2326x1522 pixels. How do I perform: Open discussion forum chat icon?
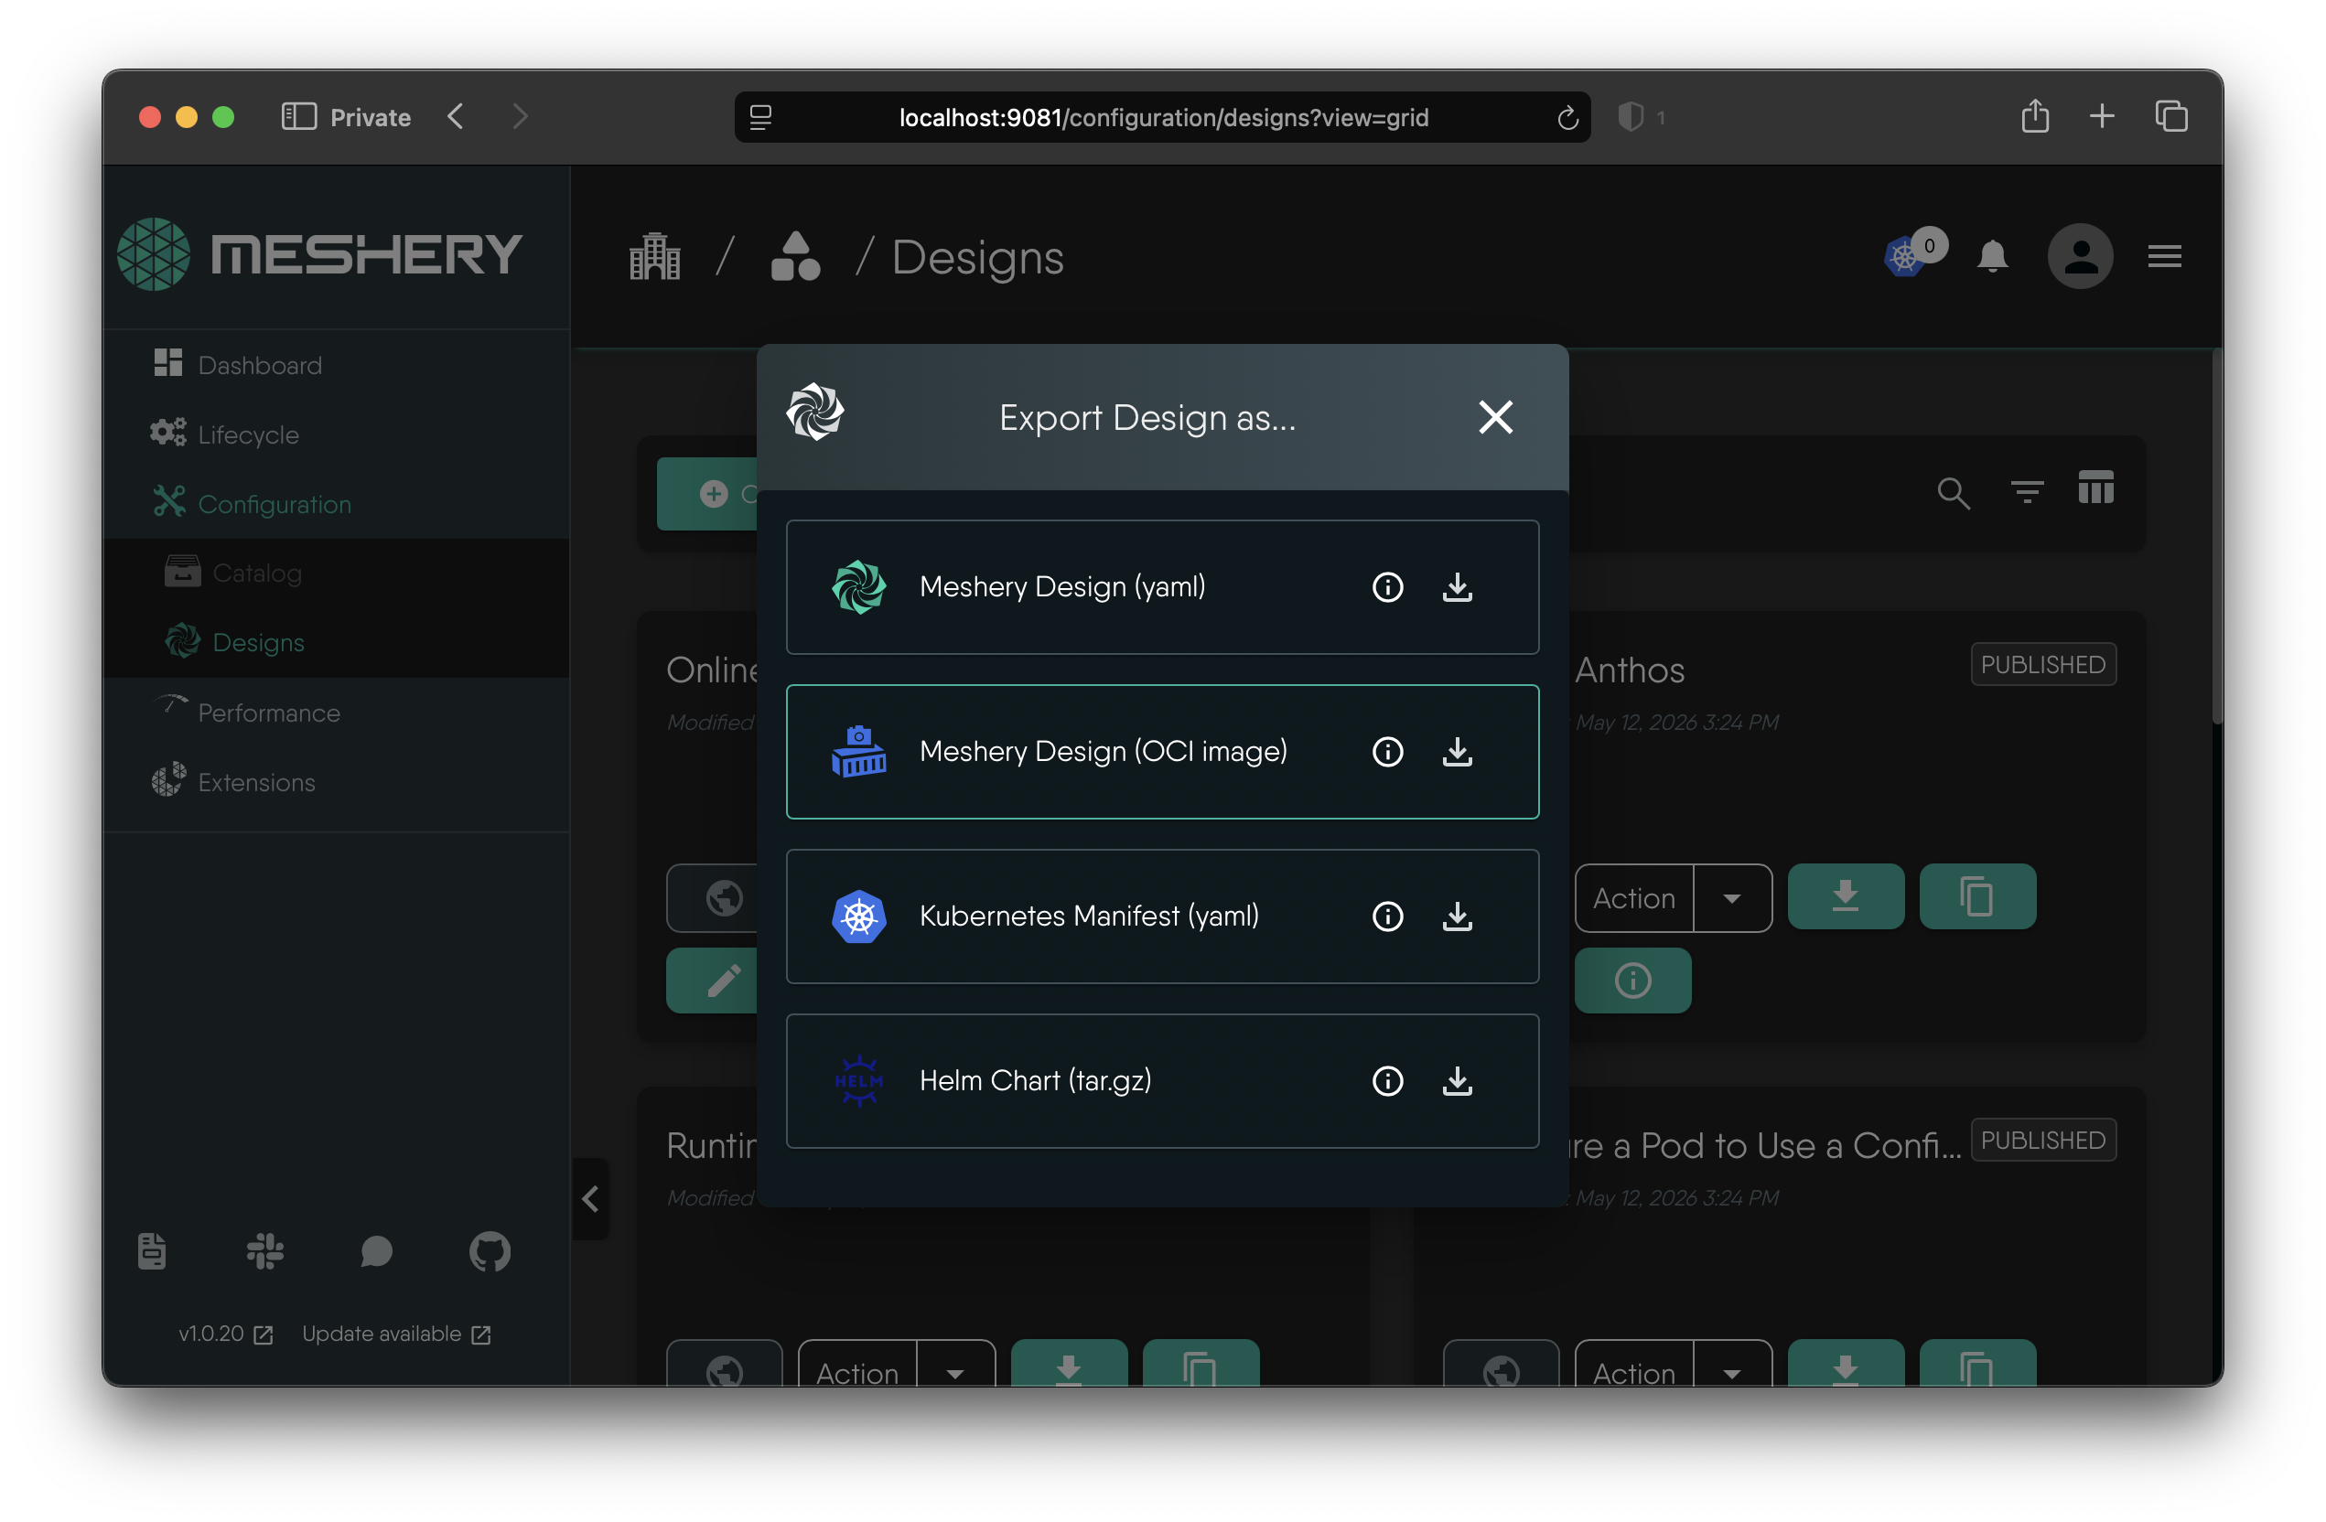click(376, 1251)
